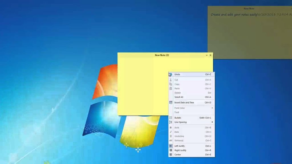Screen dimensions: 292x164
Task: Open the New Note (2) dropdown chevron
Action: [206, 55]
